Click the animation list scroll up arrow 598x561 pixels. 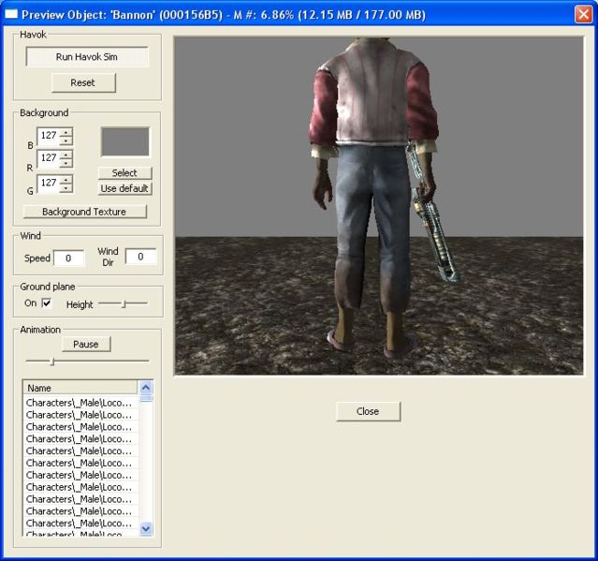tap(146, 388)
